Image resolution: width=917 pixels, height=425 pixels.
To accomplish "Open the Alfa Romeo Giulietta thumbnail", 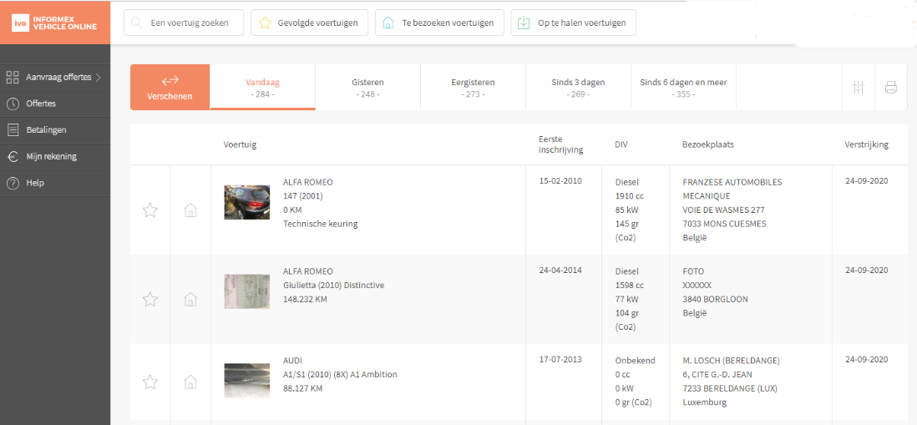I will click(x=247, y=291).
